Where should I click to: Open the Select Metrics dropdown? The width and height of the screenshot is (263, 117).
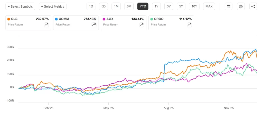(x=53, y=6)
